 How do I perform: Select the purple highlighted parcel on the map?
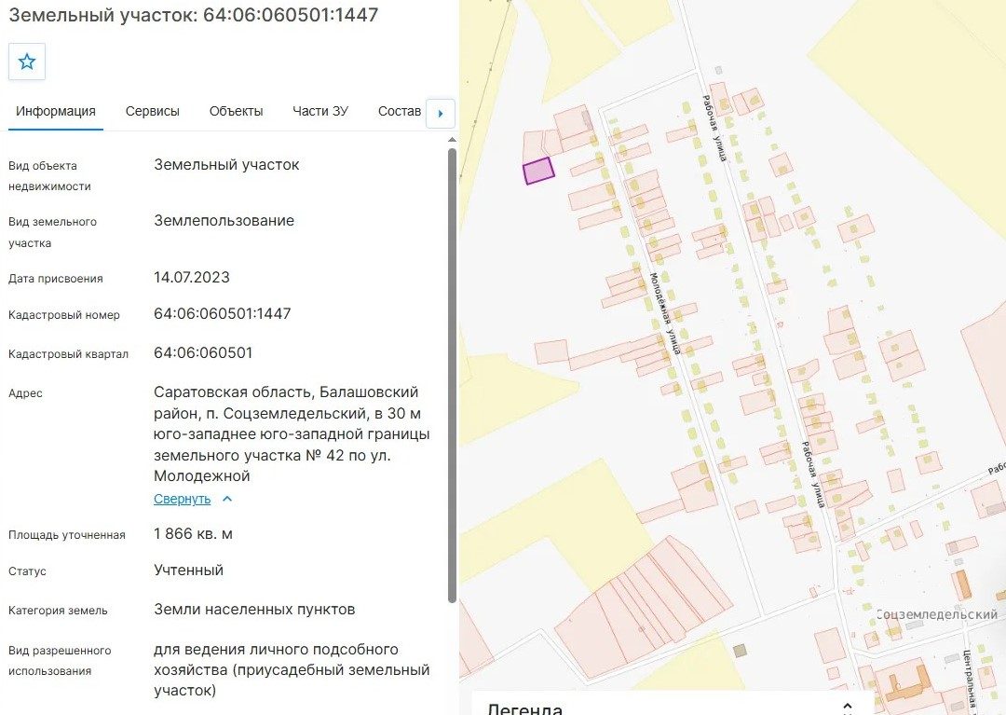click(x=538, y=171)
